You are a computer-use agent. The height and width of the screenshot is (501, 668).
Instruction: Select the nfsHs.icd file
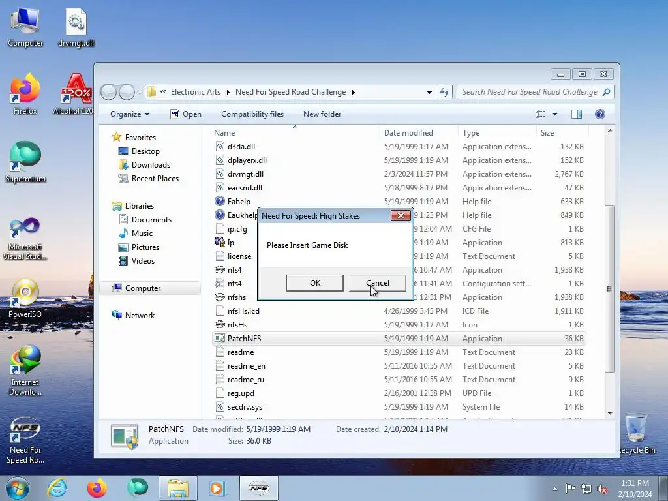(x=399, y=311)
